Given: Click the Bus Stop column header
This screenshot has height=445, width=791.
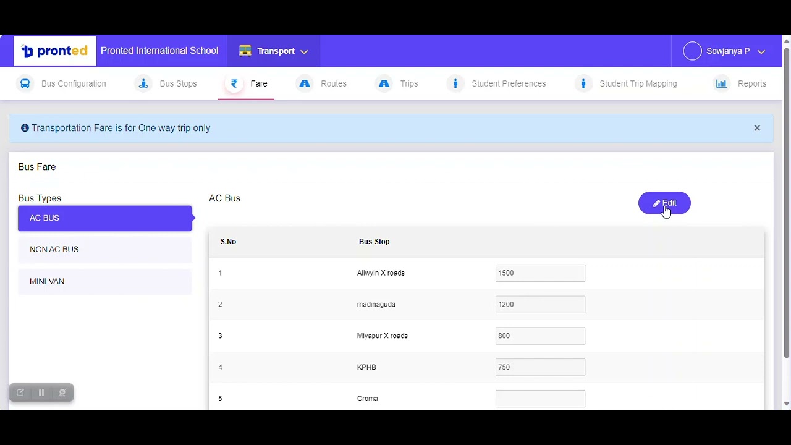Looking at the screenshot, I should [x=374, y=242].
